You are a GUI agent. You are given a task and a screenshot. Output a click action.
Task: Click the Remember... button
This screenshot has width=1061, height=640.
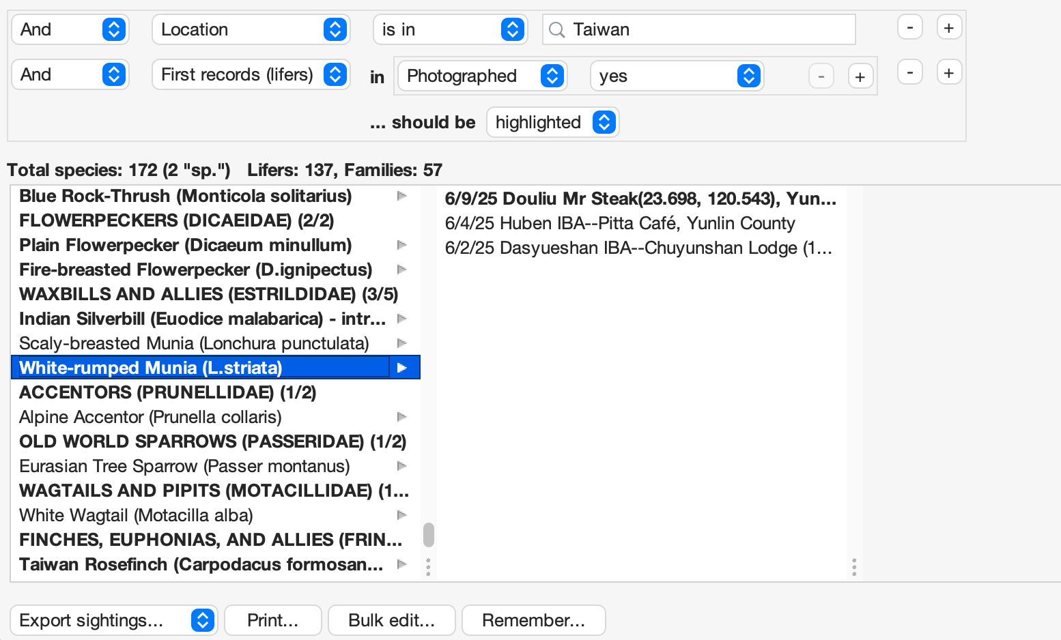[534, 620]
